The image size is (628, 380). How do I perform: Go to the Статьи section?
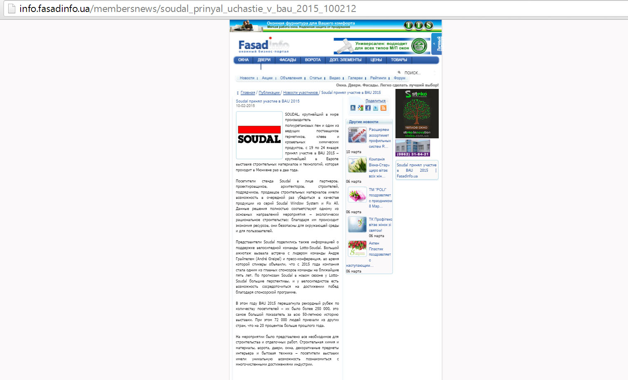tap(315, 78)
